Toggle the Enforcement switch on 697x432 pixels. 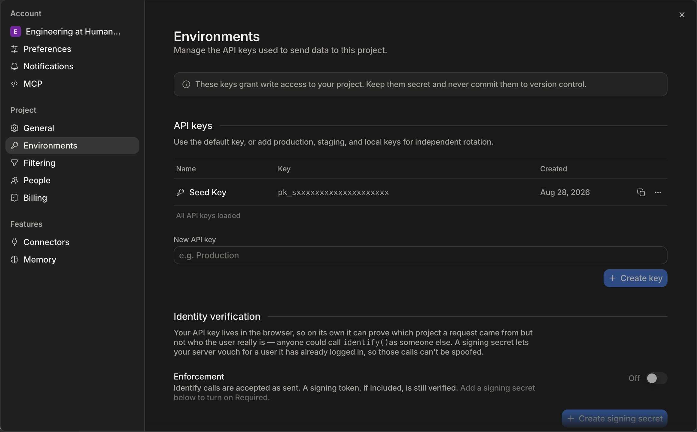coord(657,378)
